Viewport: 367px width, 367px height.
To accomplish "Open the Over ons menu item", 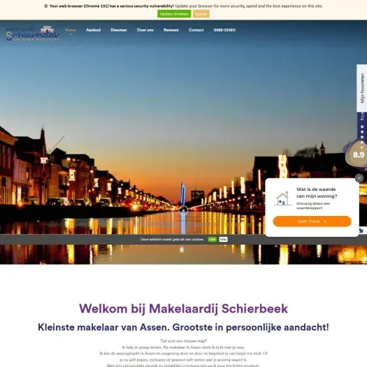I will click(x=145, y=30).
